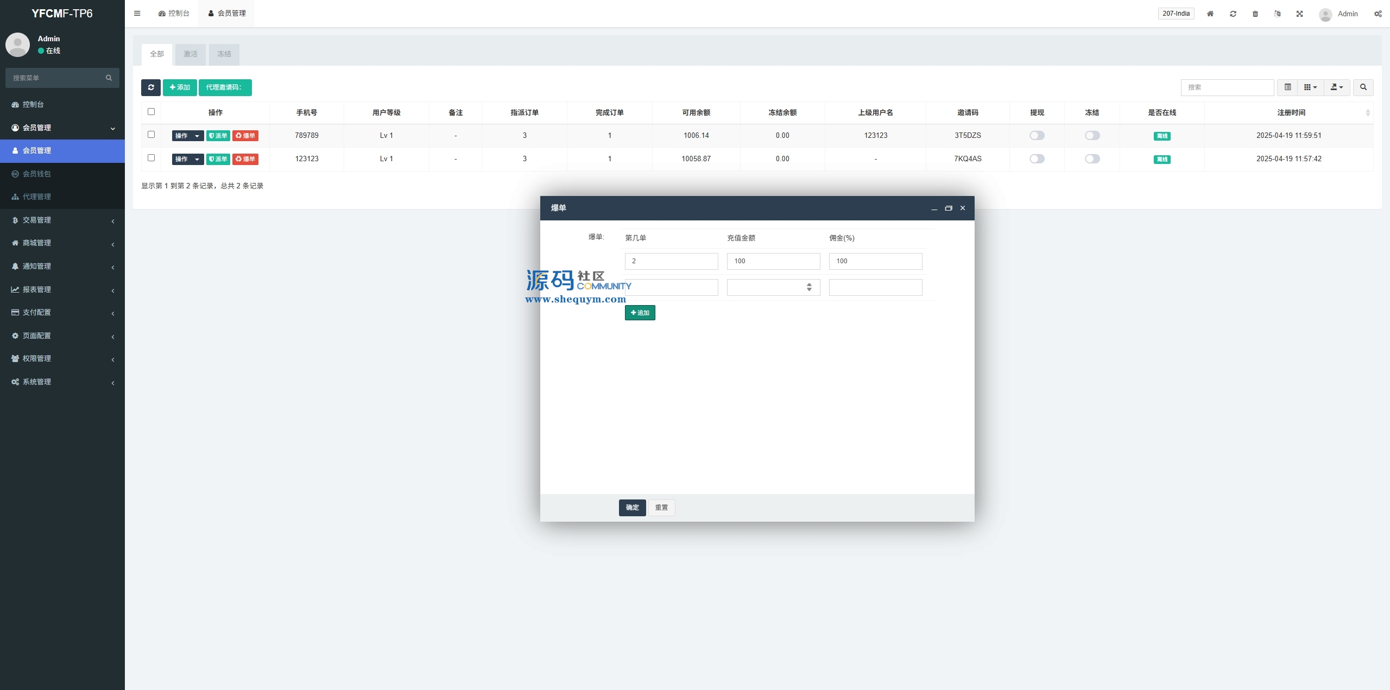Click the 追加 button in dialog
Screen dimensions: 1390x690
click(640, 313)
